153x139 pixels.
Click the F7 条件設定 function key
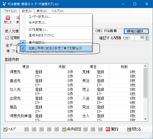click(72, 129)
